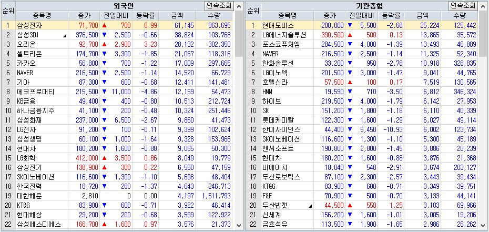489x232 pixels.
Task: Click 종가 header in 기관종합 table
Action: pyautogui.click(x=330, y=16)
